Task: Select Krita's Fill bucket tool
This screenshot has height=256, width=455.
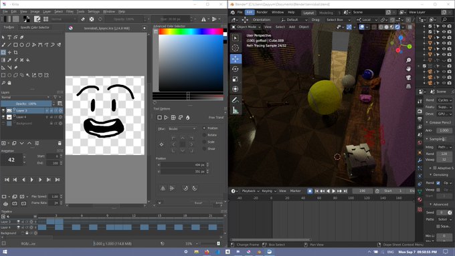Action: 28,60
